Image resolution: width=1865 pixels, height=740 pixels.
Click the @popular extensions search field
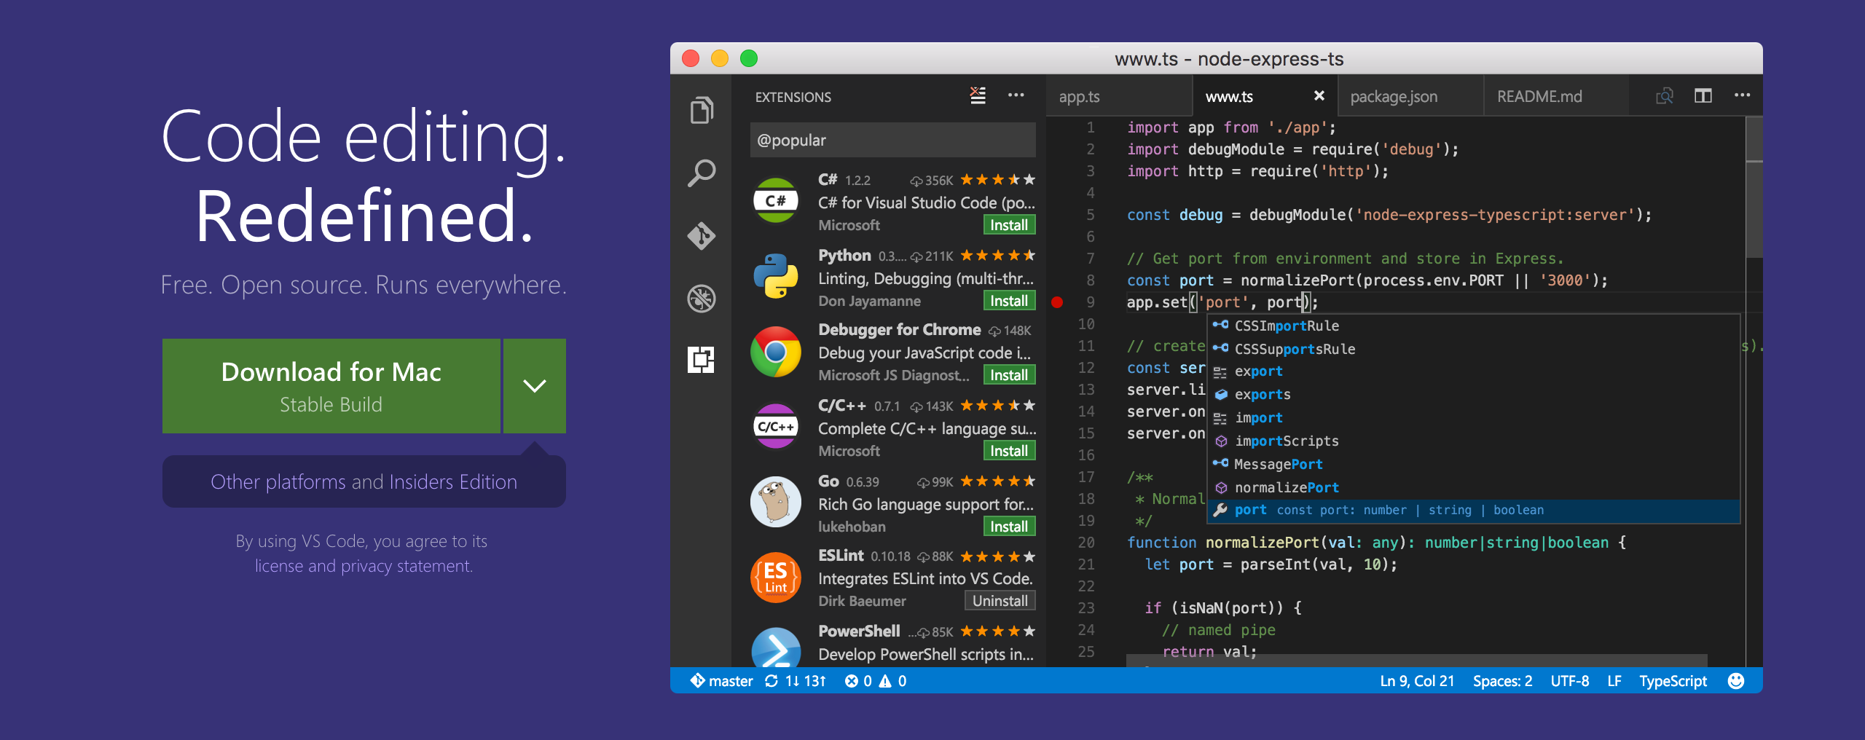tap(892, 140)
